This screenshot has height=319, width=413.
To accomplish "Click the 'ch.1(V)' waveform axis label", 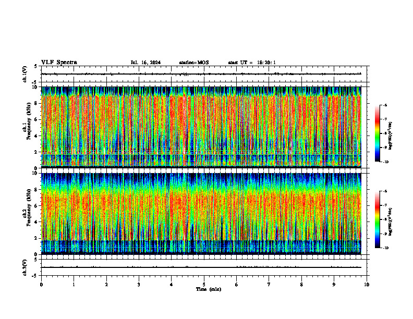I will 25,74.
